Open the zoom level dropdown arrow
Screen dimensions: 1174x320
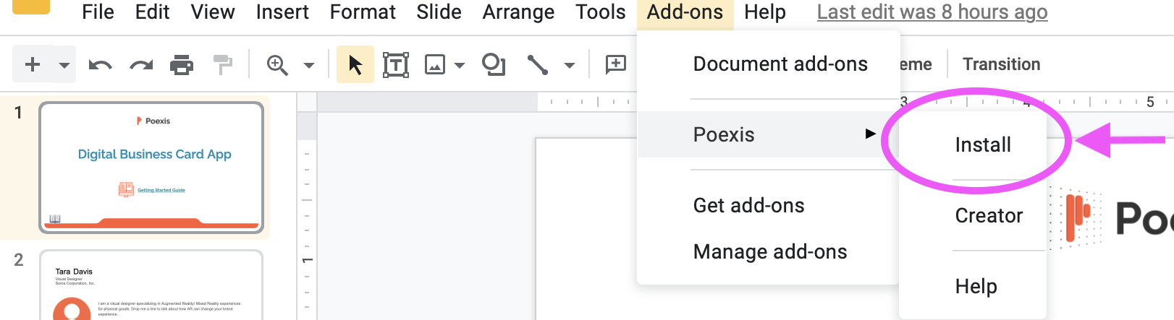309,65
